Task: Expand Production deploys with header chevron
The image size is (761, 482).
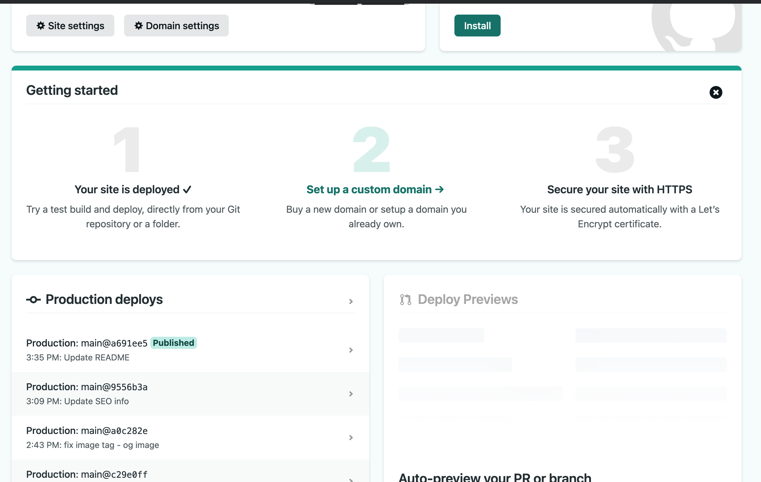Action: [x=351, y=301]
